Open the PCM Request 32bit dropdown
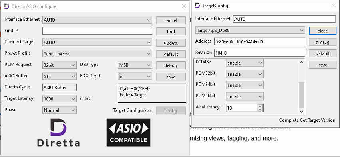 pos(60,65)
